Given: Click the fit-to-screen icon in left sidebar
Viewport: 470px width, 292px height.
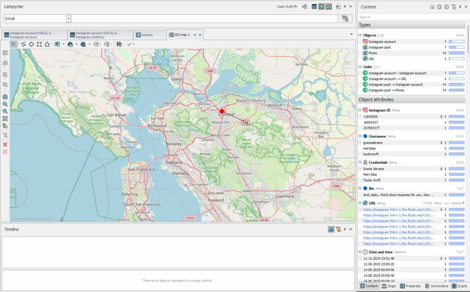Looking at the screenshot, I should tap(5, 119).
